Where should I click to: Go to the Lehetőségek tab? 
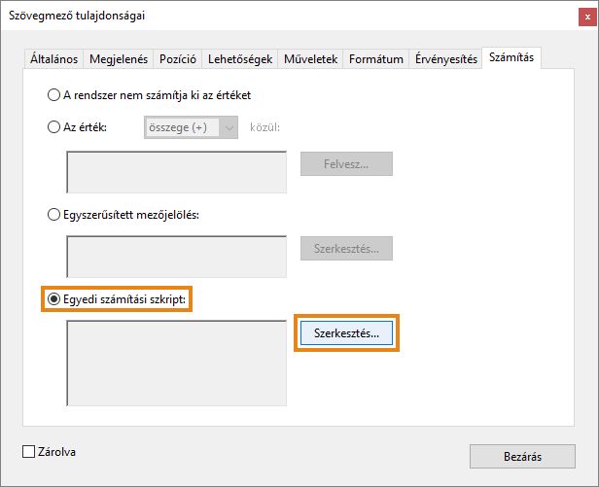(240, 59)
